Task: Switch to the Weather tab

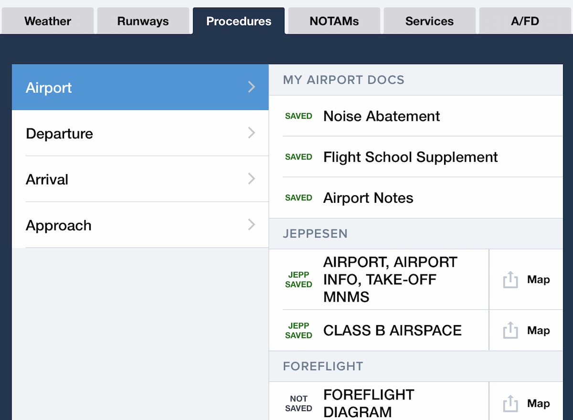Action: pyautogui.click(x=48, y=21)
